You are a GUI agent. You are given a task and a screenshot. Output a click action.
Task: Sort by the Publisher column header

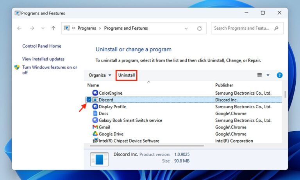[x=224, y=85]
